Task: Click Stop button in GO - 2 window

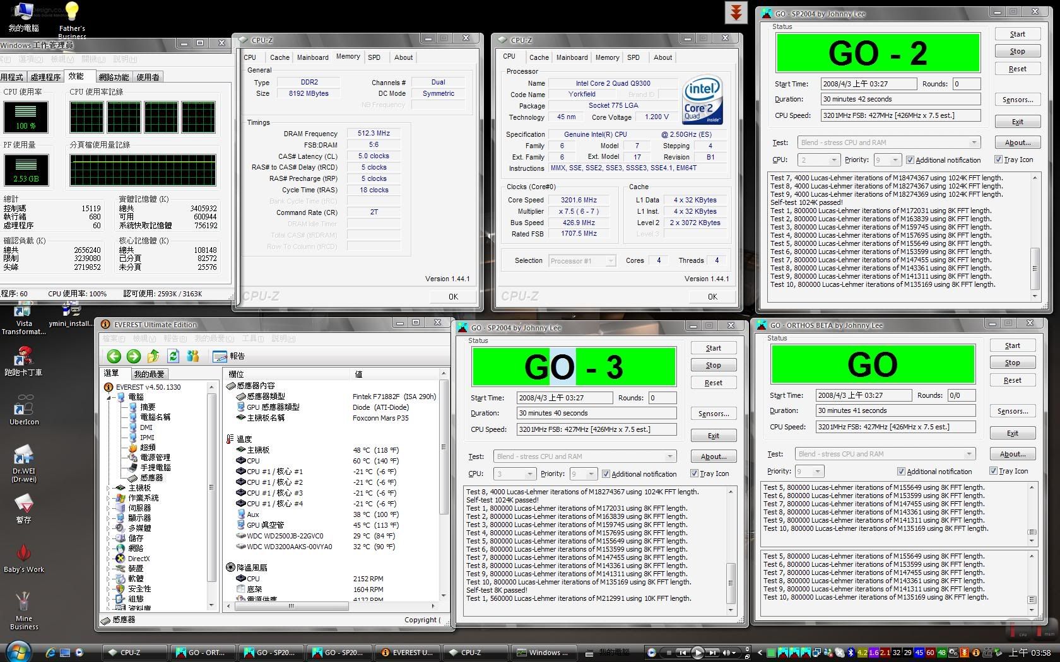Action: tap(1017, 51)
